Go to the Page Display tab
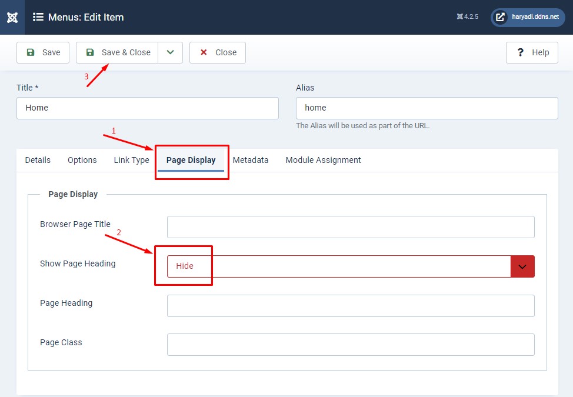 [191, 160]
